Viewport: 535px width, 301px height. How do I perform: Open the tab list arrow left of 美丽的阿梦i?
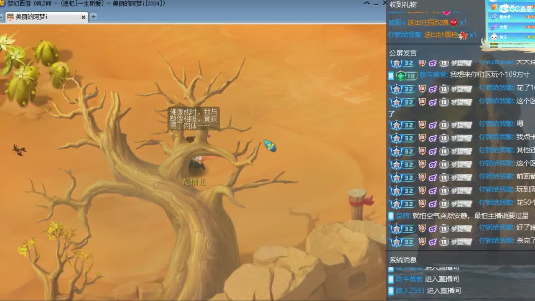tap(2, 17)
